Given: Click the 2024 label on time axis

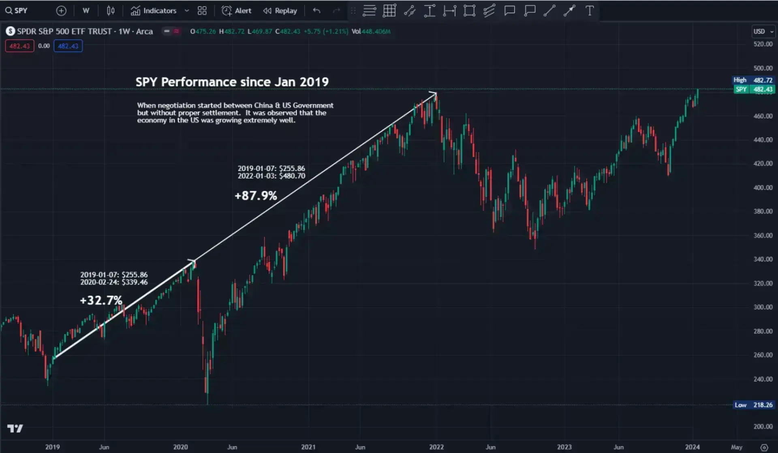Looking at the screenshot, I should (692, 447).
